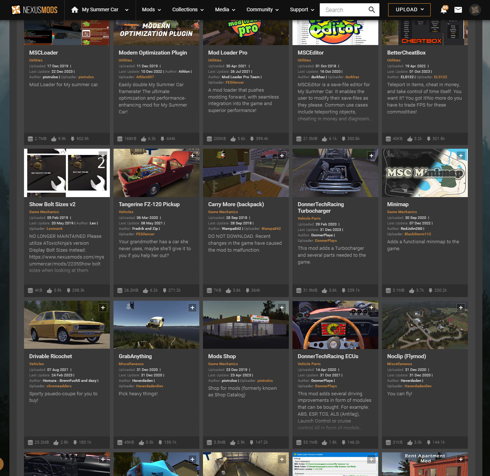490x476 pixels.
Task: Open the messages envelope icon
Action: pos(458,10)
